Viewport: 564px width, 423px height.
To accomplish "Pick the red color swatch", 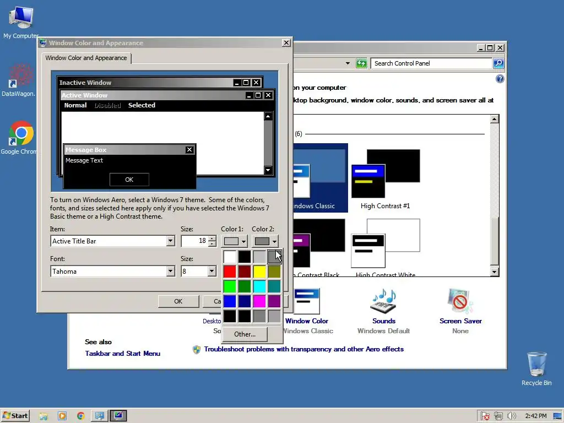I will point(230,272).
